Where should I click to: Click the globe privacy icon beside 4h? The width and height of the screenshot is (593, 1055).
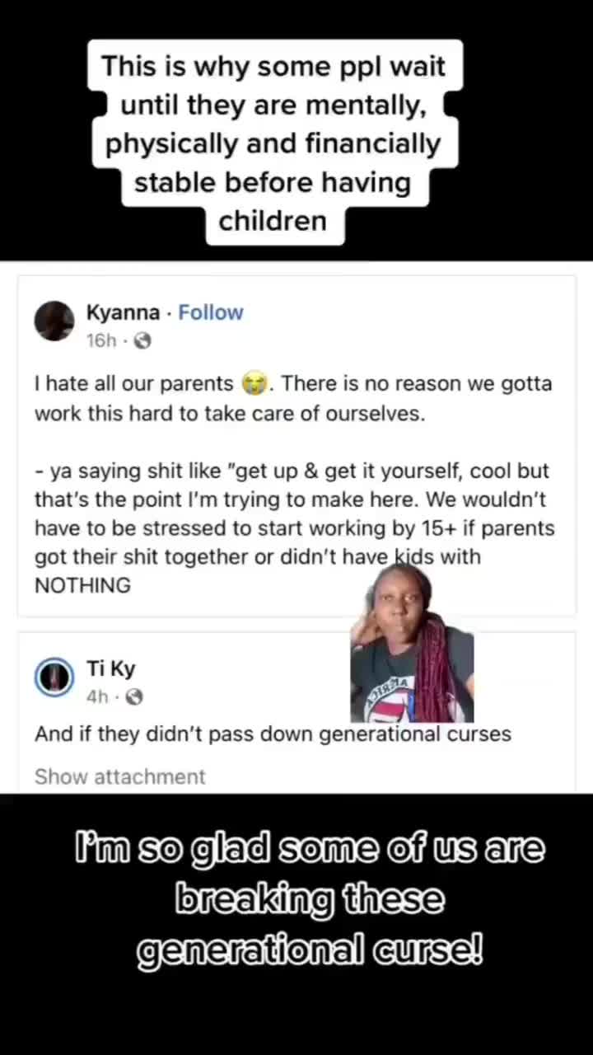[134, 697]
